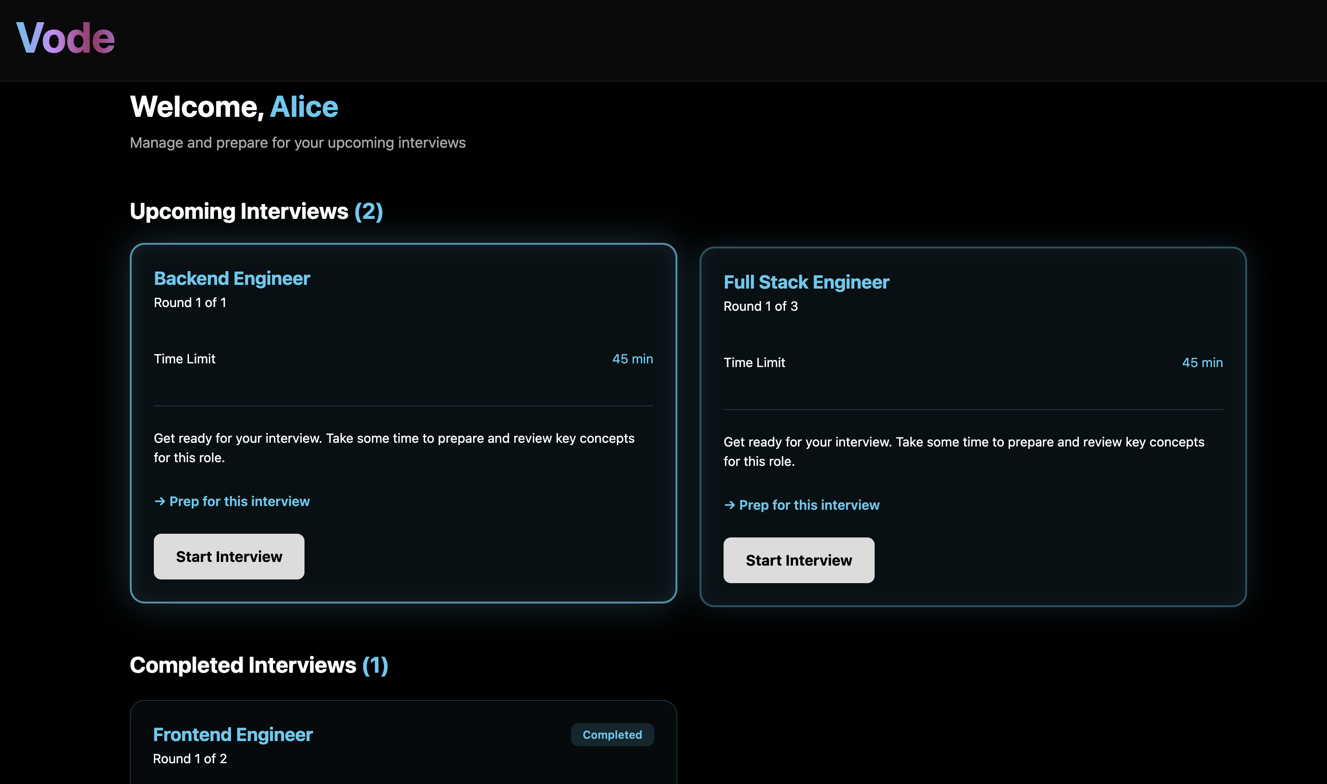1327x784 pixels.
Task: Click Round 1 of 2 label
Action: pyautogui.click(x=190, y=759)
